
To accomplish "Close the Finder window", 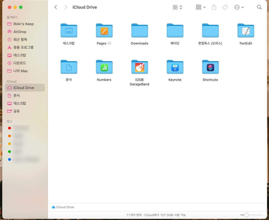I will [x=9, y=7].
